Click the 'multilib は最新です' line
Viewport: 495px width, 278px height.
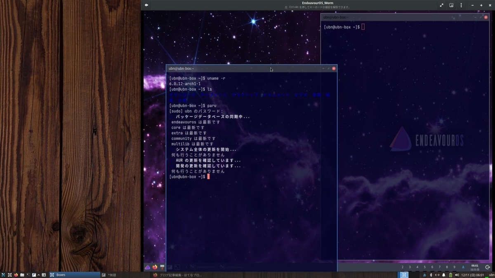pyautogui.click(x=192, y=144)
